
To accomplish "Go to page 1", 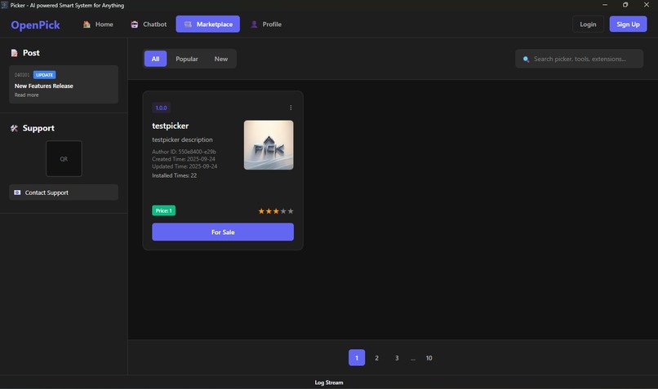I will tap(357, 357).
